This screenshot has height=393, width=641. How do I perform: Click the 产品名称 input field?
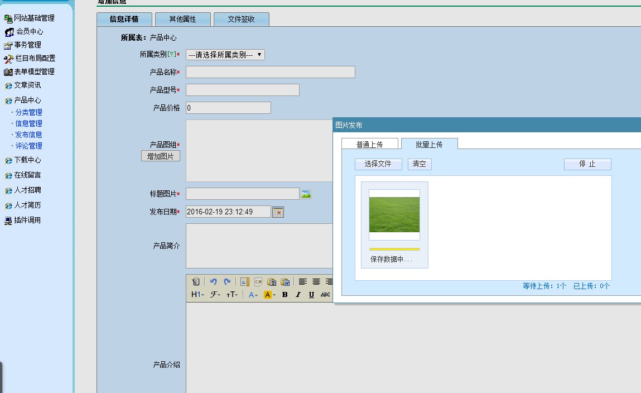click(270, 72)
